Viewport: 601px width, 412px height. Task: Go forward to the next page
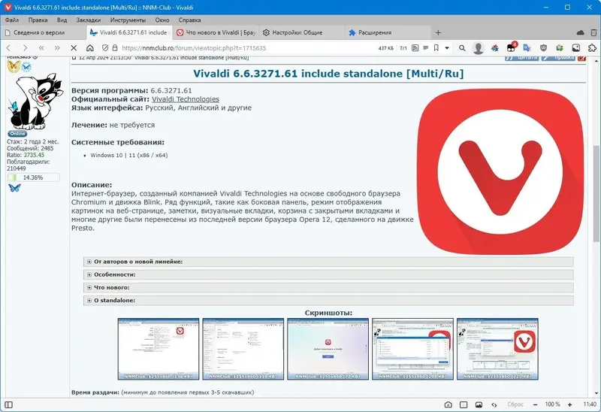tap(25, 48)
